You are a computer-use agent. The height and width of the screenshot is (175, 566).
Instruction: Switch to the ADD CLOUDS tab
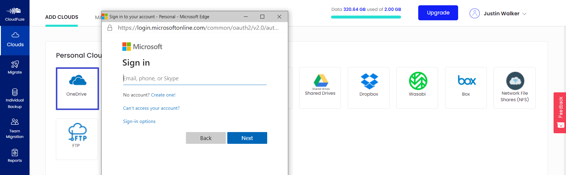tap(62, 17)
